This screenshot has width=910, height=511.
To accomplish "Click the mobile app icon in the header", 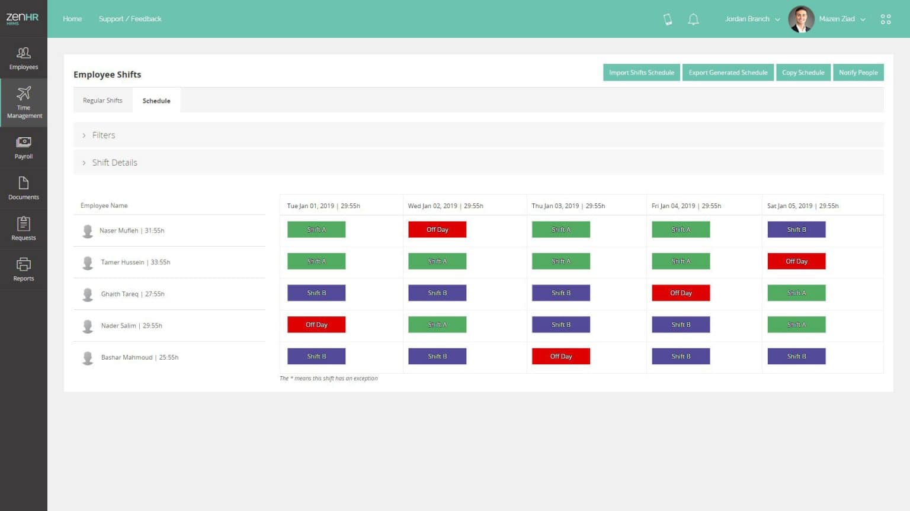I will (667, 19).
